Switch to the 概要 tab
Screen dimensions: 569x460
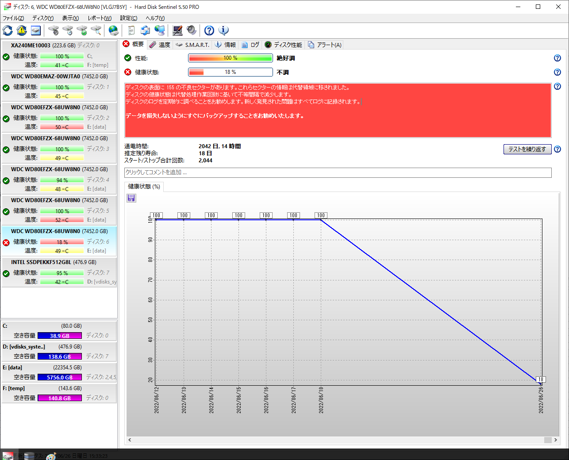[x=133, y=44]
